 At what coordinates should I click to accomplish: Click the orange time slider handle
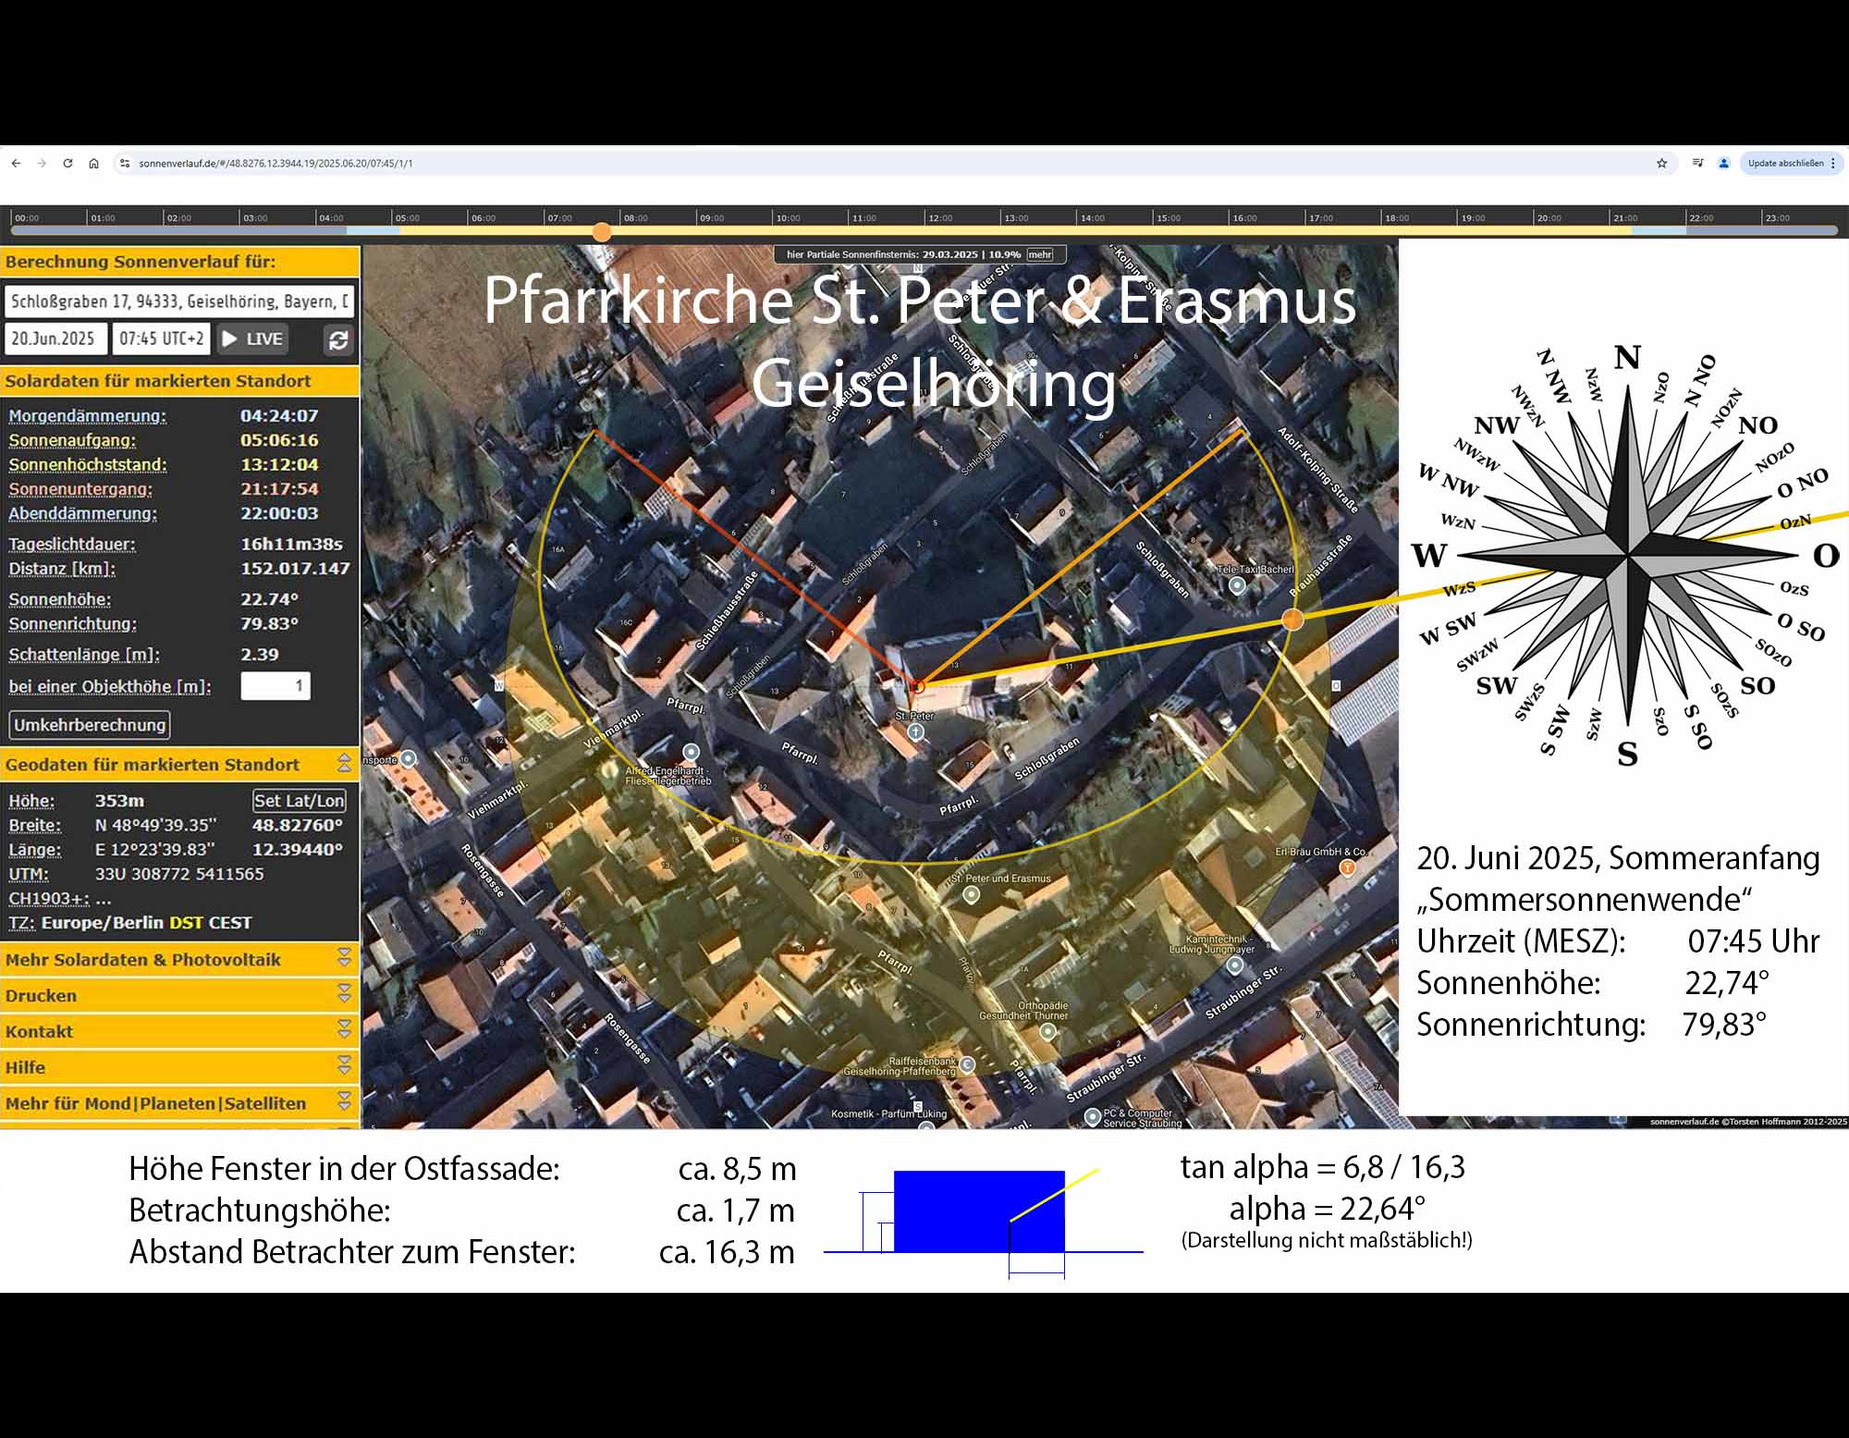point(602,231)
